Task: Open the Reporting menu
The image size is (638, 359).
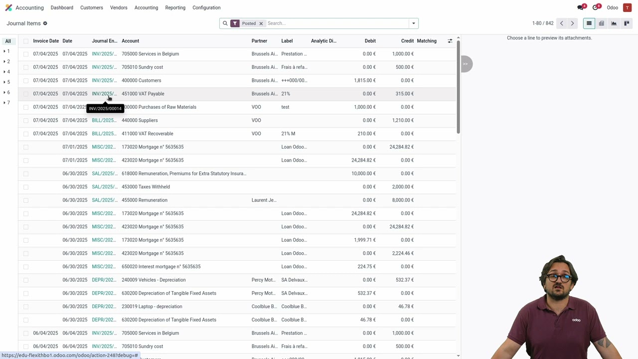Action: [175, 7]
